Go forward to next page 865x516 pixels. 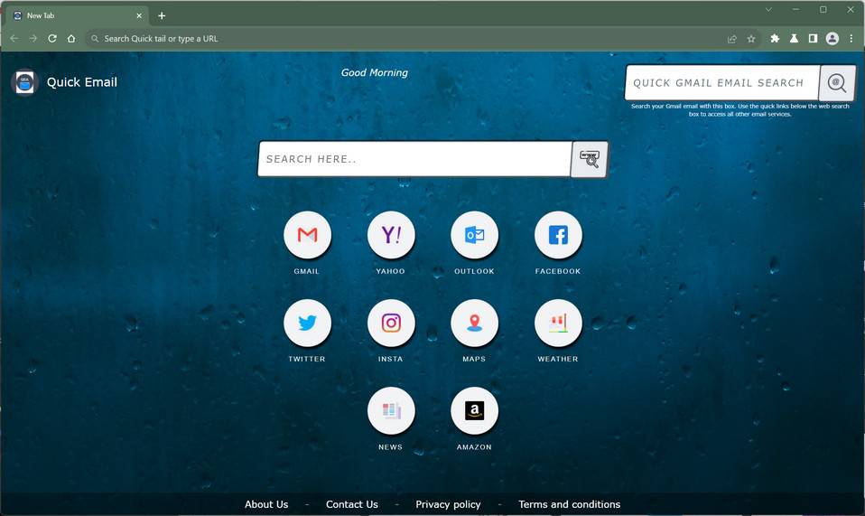[33, 39]
